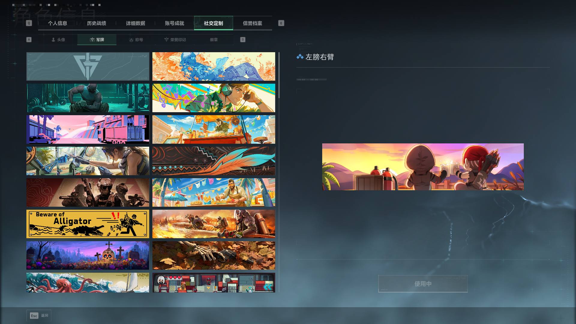Click the blue diamond rarity icon
This screenshot has height=324, width=576.
[300, 57]
